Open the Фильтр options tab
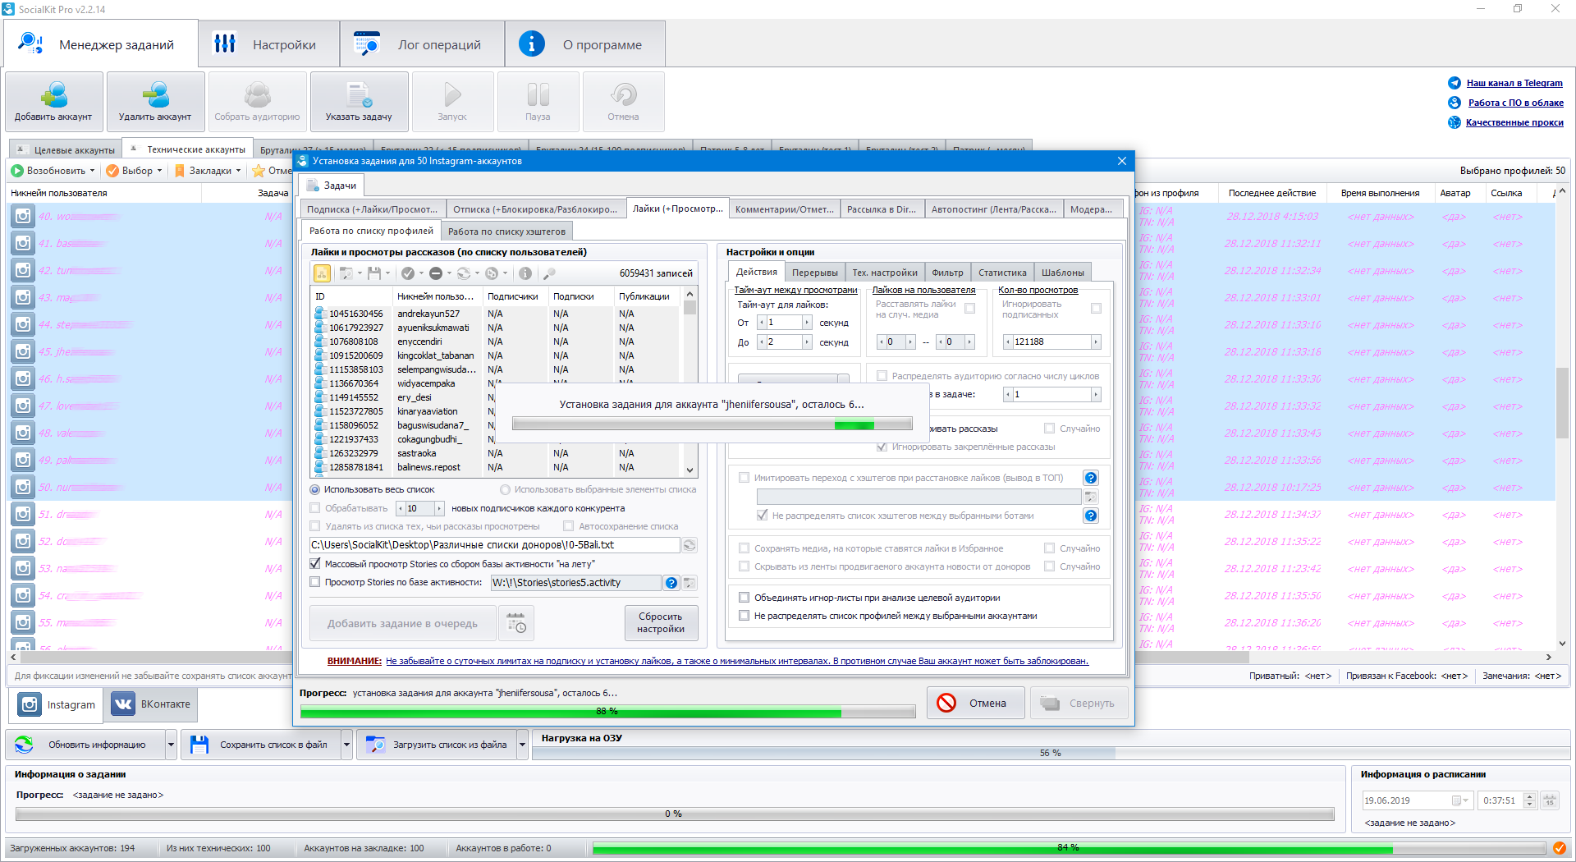 pos(947,273)
